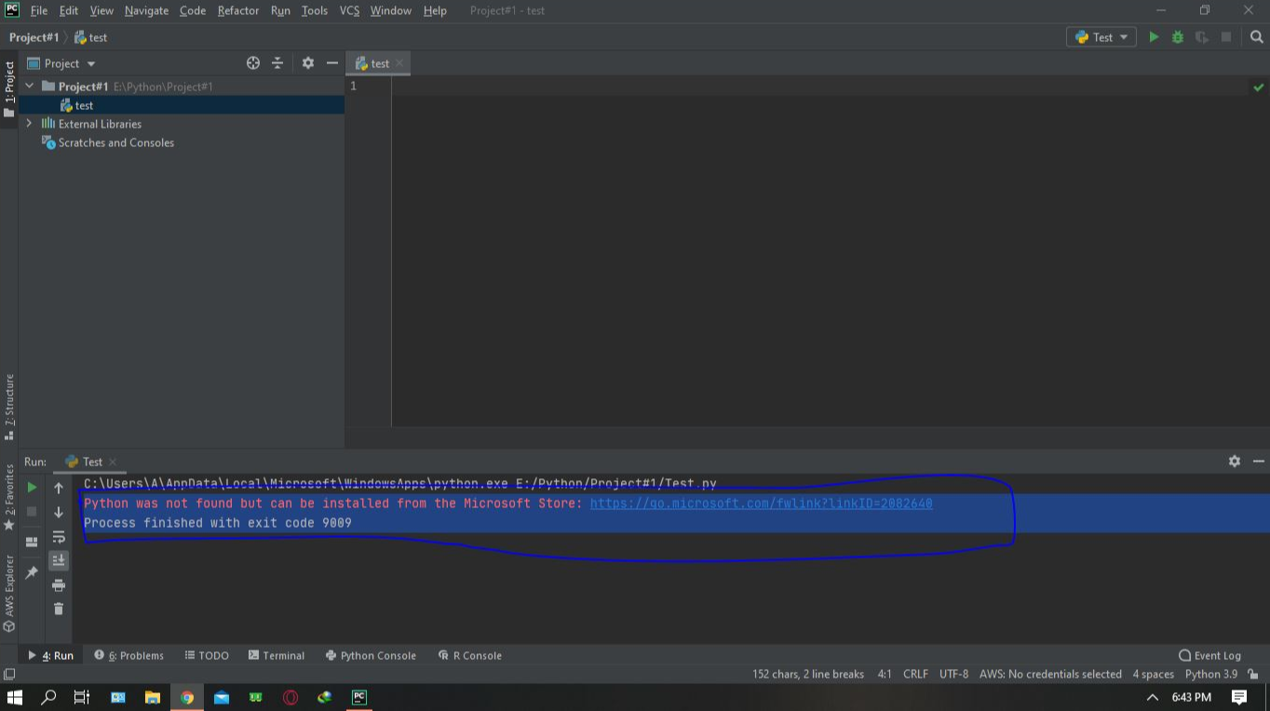
Task: Change the Python 3.9 interpreter
Action: (x=1210, y=674)
